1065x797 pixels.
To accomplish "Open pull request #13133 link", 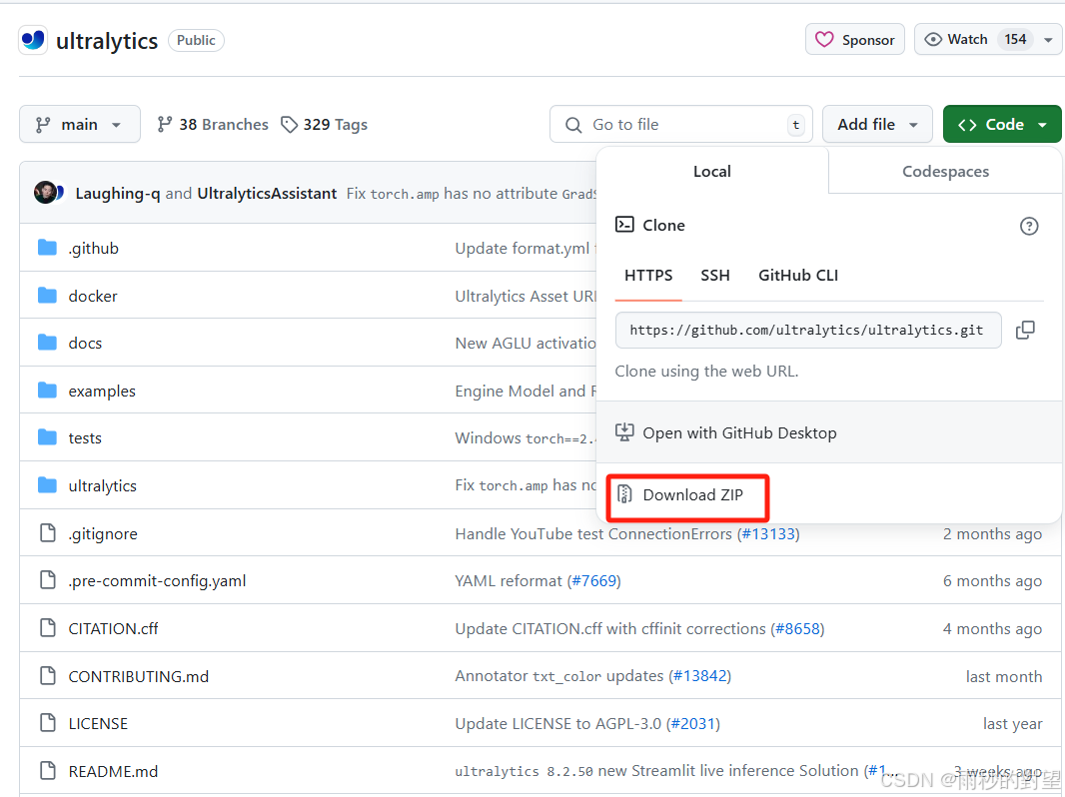I will 768,533.
